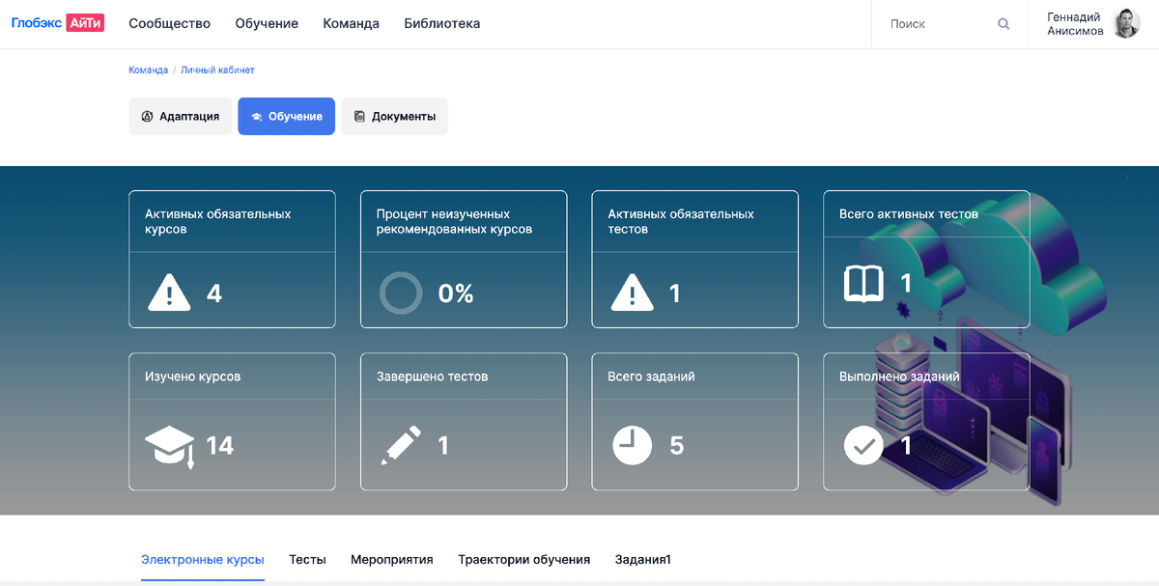Click the warning icon in Активных обязательных курсов
This screenshot has width=1159, height=586.
tap(169, 293)
